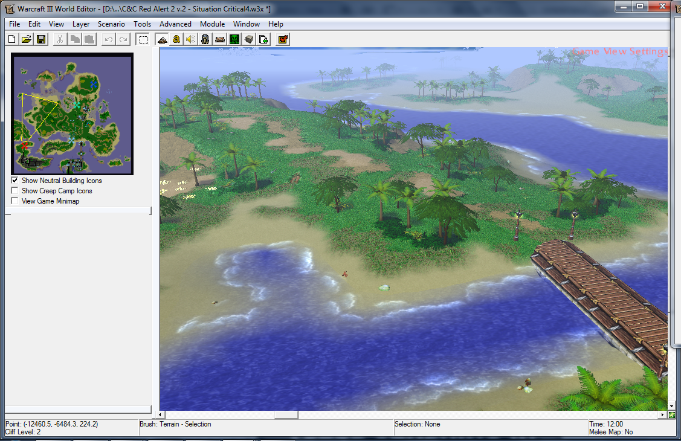Viewport: 681px width, 441px height.
Task: Click the Cut scissors icon
Action: pos(60,39)
